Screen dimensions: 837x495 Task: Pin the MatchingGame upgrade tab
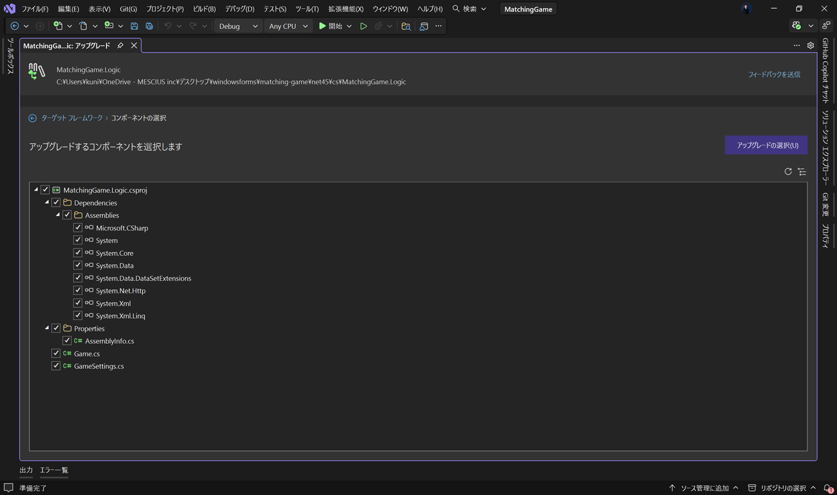(120, 45)
